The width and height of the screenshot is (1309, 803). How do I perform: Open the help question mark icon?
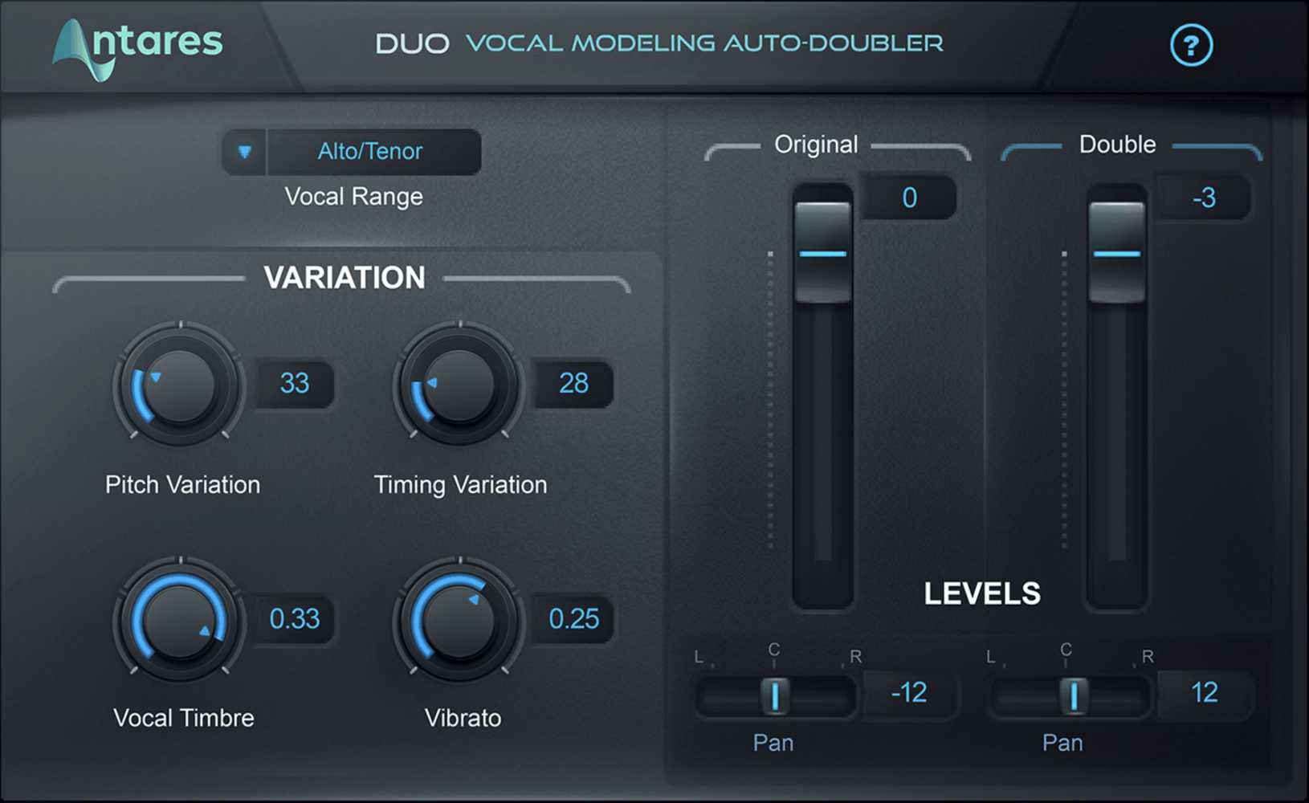(1191, 45)
